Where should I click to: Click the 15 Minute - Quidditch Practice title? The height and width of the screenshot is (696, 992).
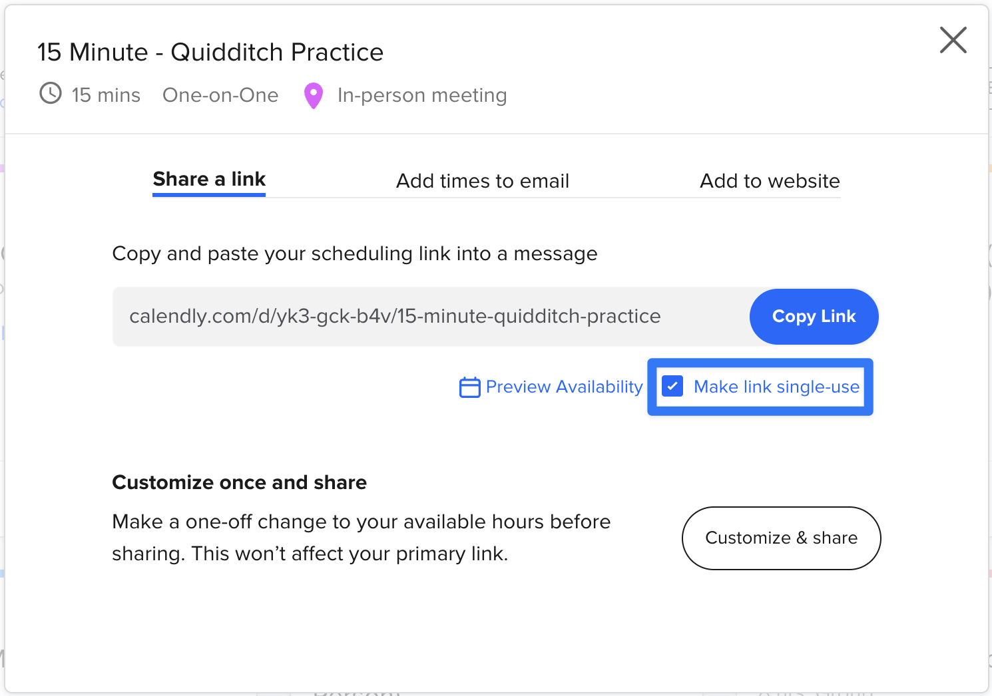pos(210,53)
